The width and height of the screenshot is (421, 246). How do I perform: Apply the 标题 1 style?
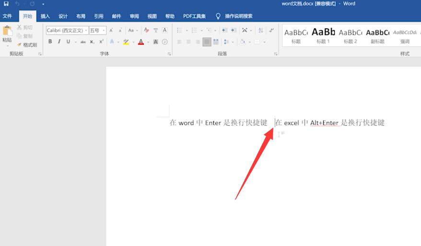coord(323,36)
